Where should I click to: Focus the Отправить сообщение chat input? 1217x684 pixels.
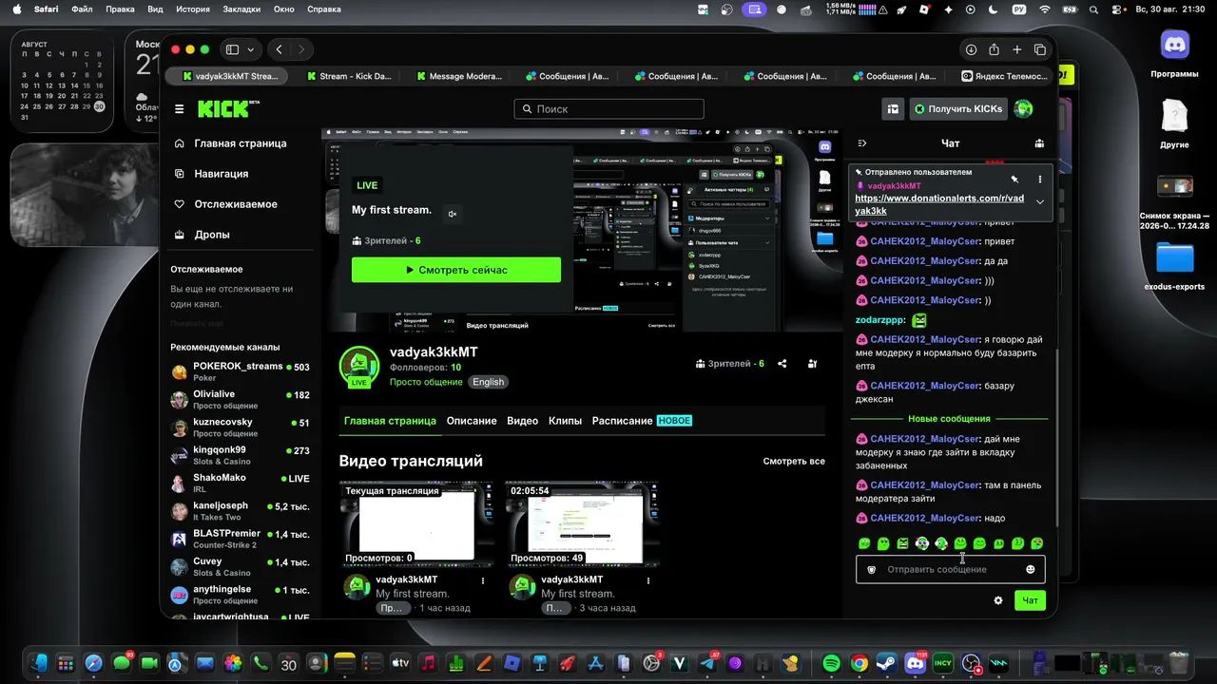[952, 569]
